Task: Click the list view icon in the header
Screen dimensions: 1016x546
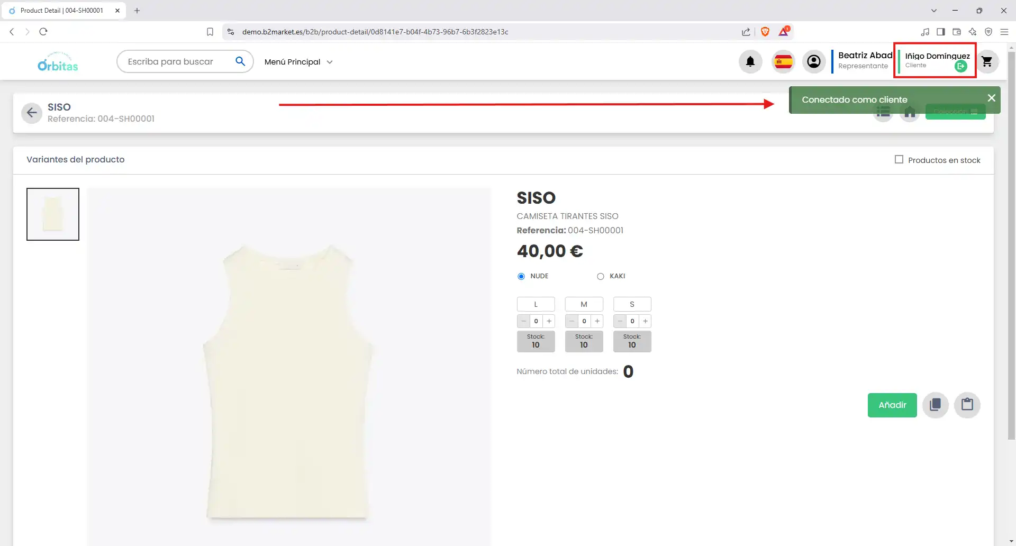Action: pos(883,112)
